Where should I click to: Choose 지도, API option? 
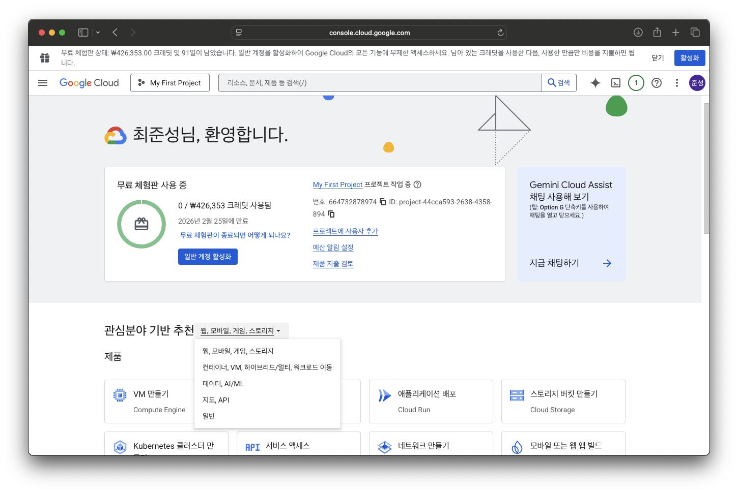click(216, 400)
